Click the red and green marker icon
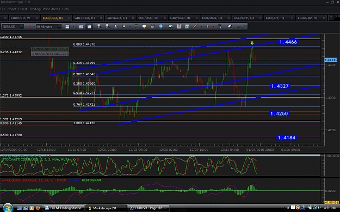The height and width of the screenshot is (212, 340). (207, 27)
